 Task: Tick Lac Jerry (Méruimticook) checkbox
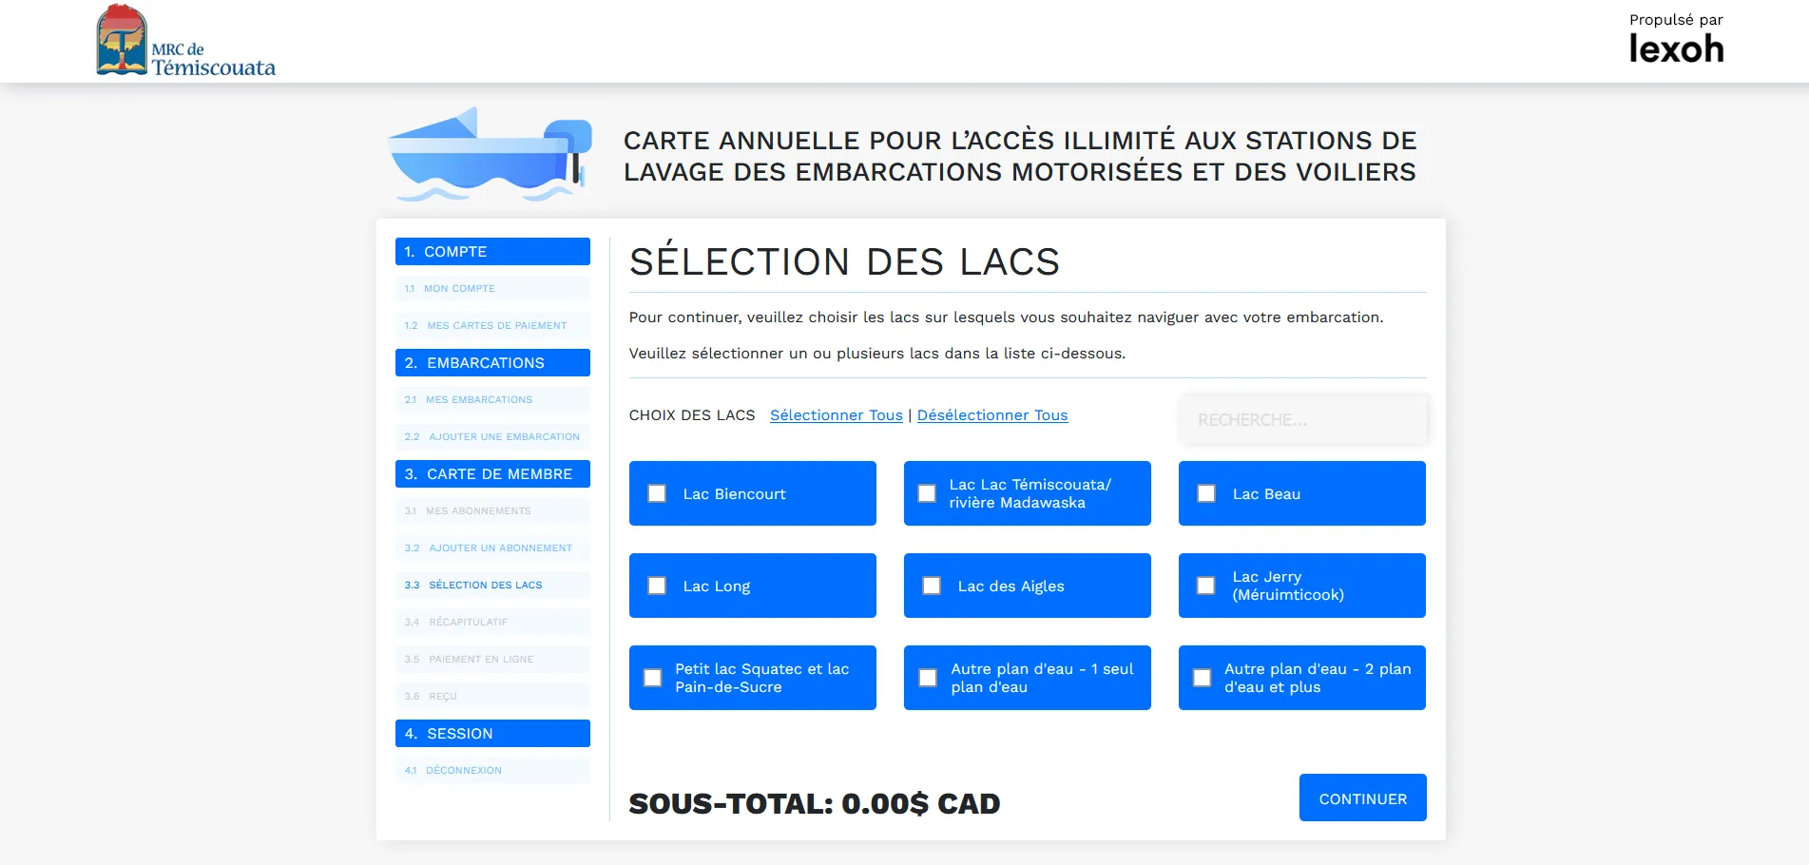pos(1206,586)
